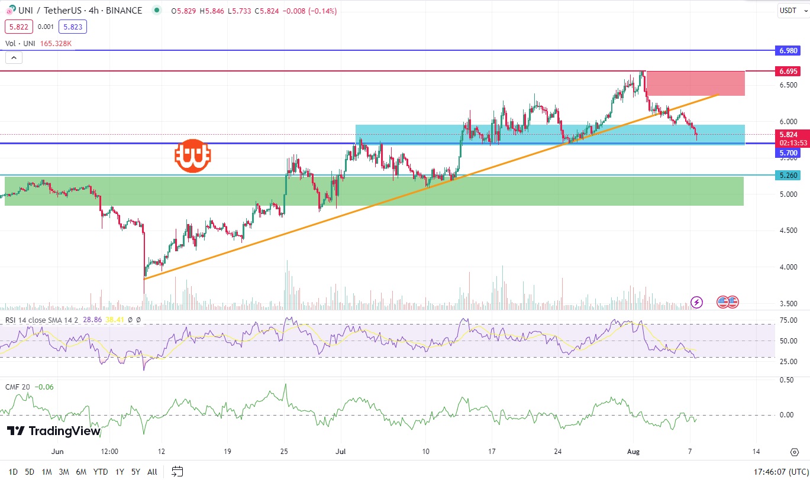Select the CMF 20 indicator legend
This screenshot has height=480, width=810.
tap(18, 387)
